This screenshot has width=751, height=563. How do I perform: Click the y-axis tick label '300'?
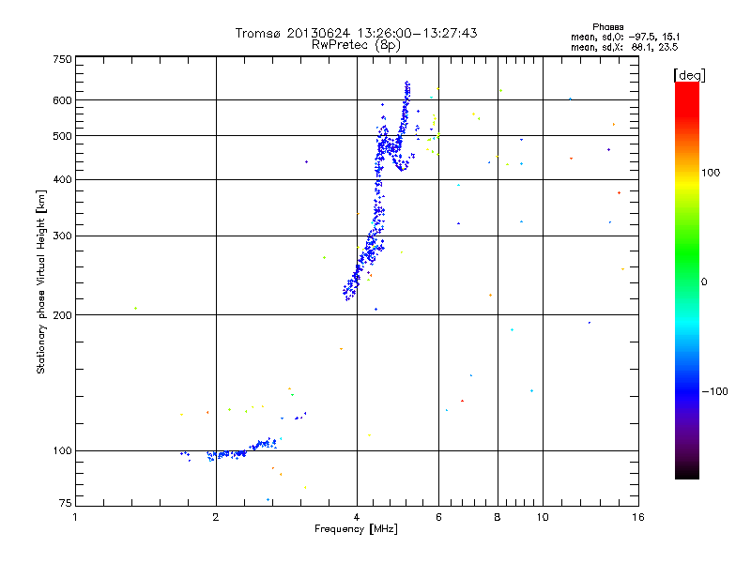[62, 236]
